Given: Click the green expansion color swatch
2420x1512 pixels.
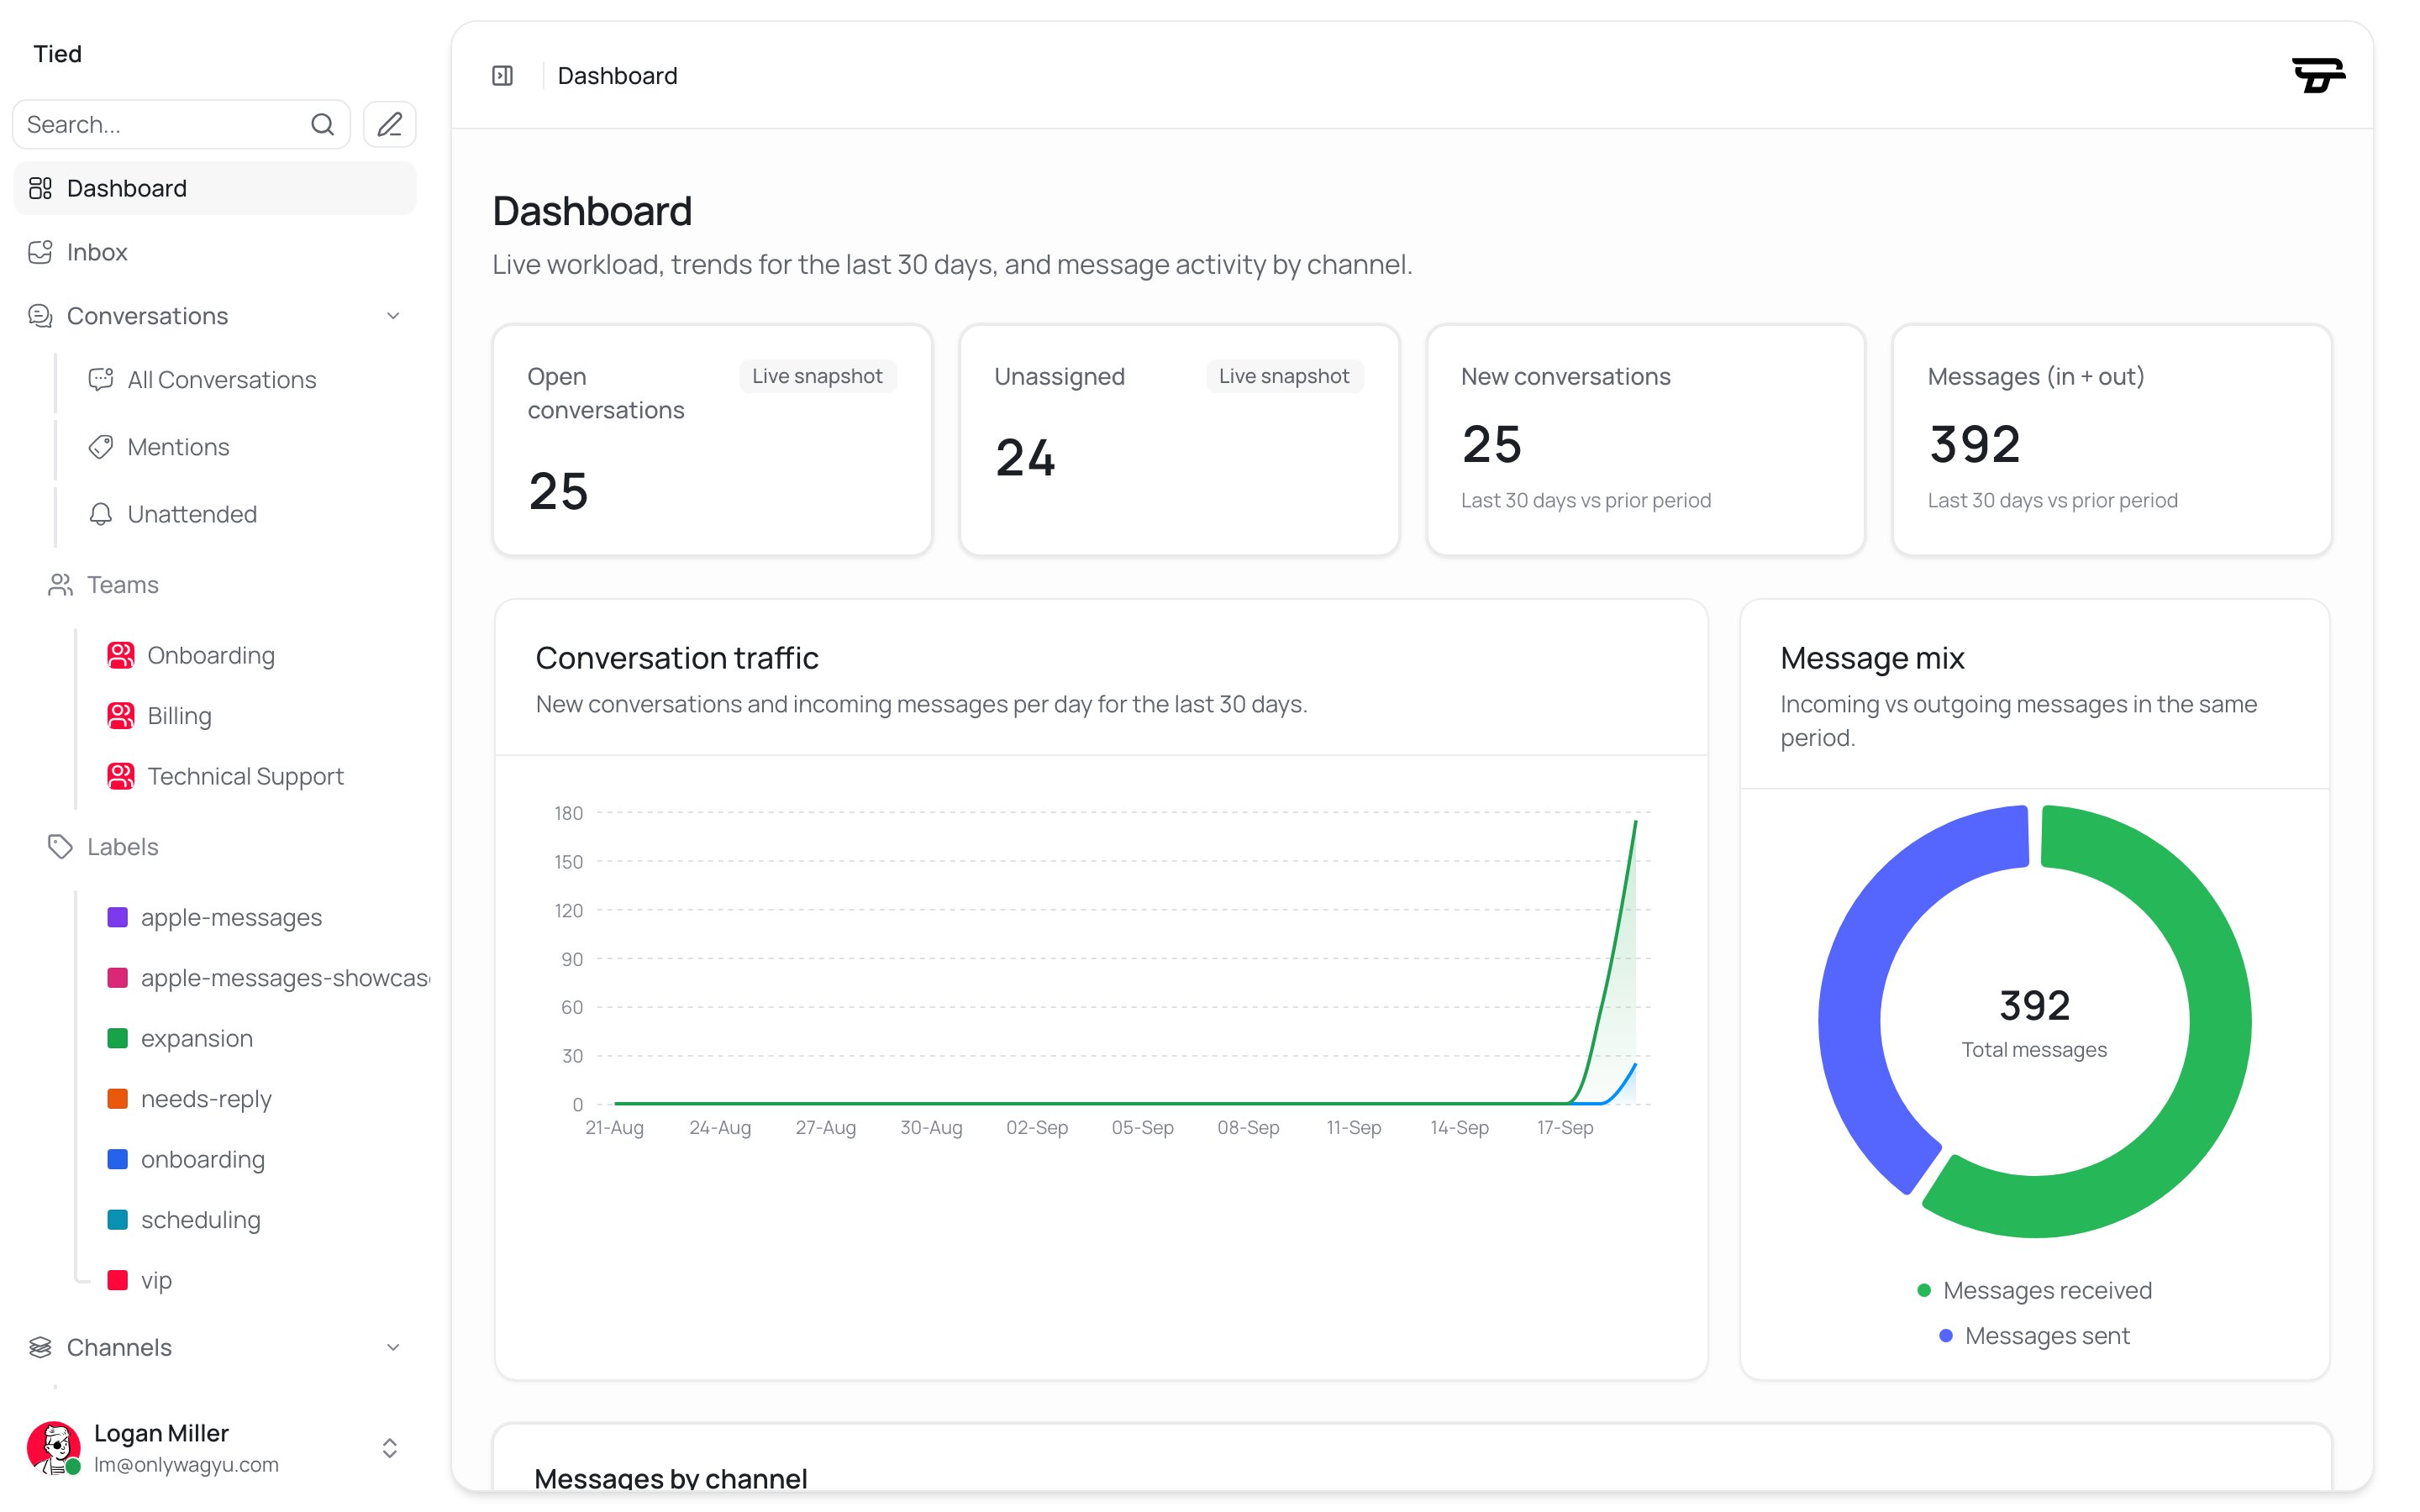Looking at the screenshot, I should pyautogui.click(x=117, y=1038).
